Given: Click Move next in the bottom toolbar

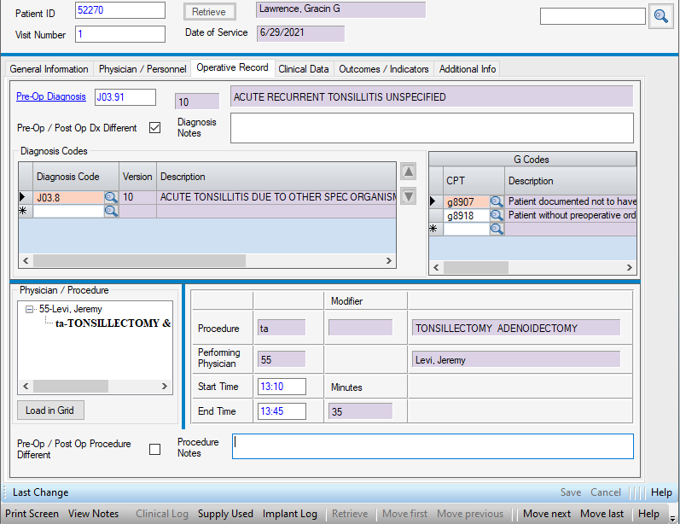Looking at the screenshot, I should tap(547, 514).
